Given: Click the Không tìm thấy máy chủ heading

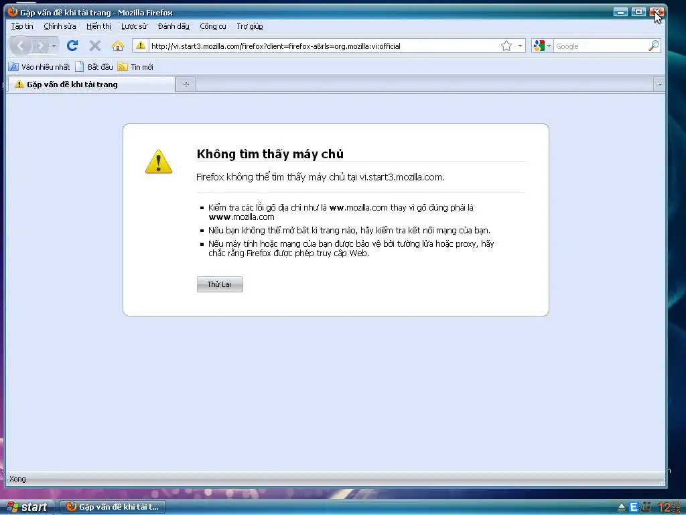Looking at the screenshot, I should pos(270,154).
